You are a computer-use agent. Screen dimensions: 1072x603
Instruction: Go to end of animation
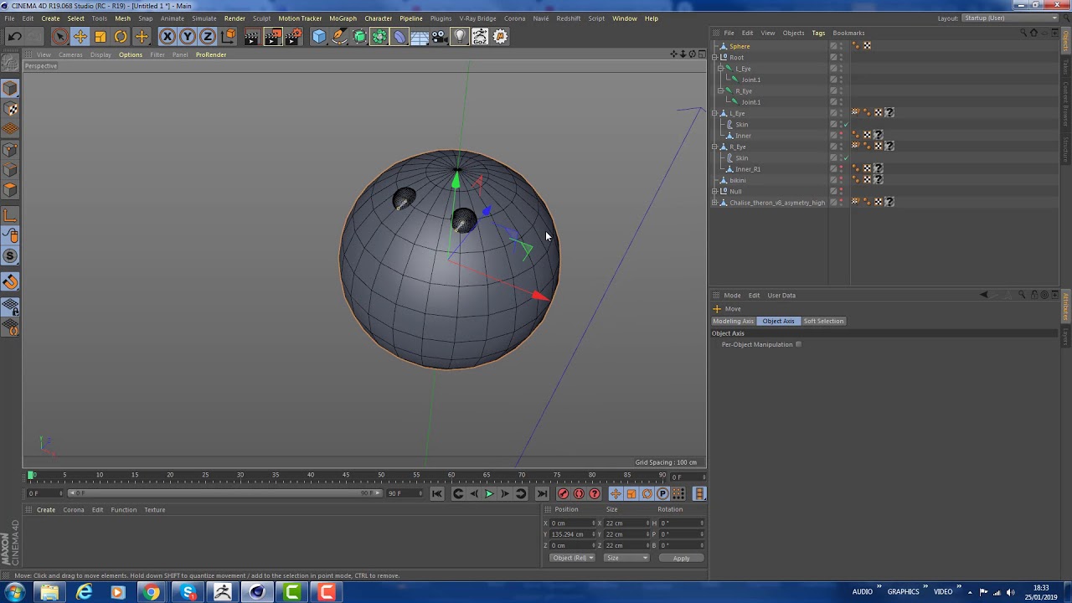(x=542, y=494)
